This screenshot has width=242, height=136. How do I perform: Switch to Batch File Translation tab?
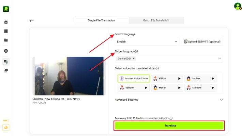tap(156, 20)
